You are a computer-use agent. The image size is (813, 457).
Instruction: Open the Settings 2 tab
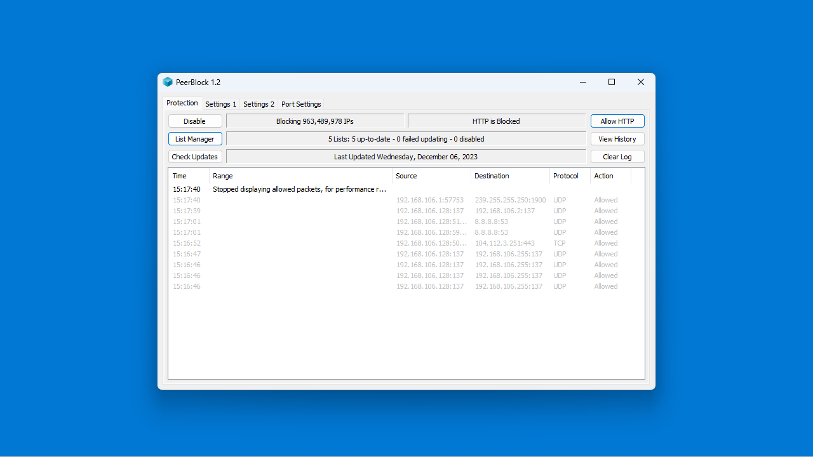pyautogui.click(x=259, y=104)
